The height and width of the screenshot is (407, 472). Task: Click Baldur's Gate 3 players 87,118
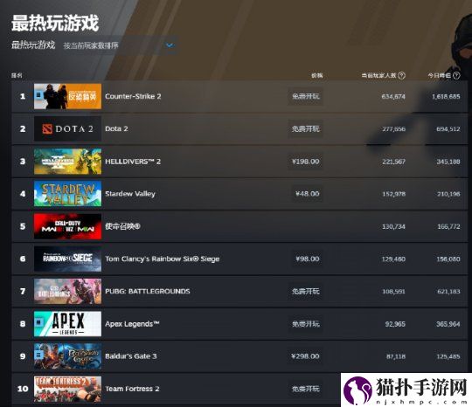pyautogui.click(x=396, y=356)
